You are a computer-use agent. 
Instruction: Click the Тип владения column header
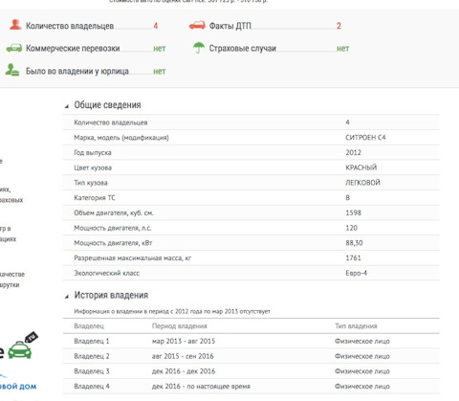pos(356,326)
